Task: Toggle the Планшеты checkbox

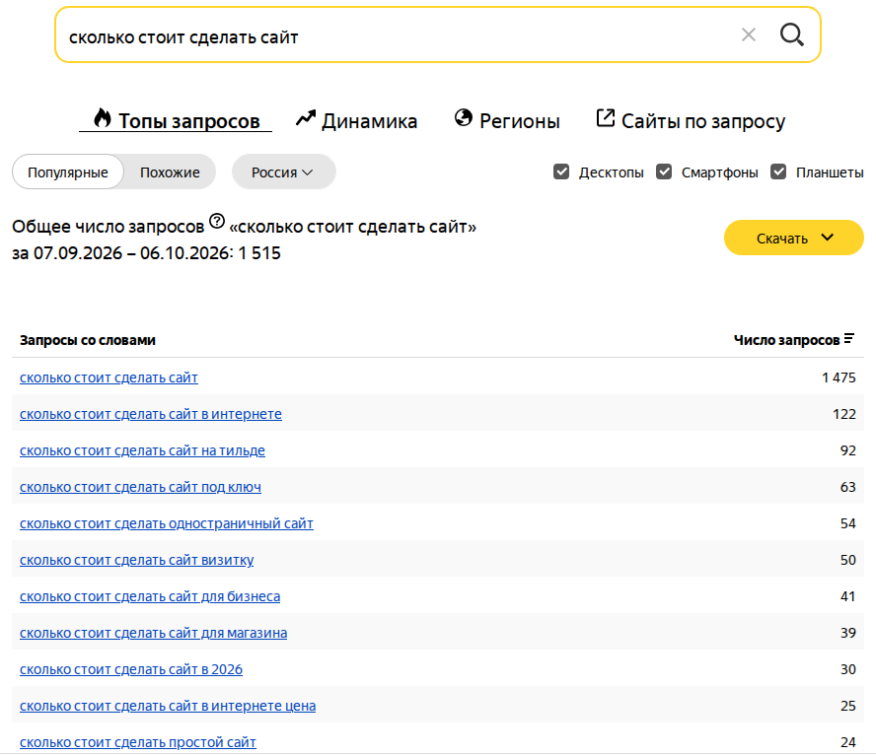Action: [x=778, y=172]
